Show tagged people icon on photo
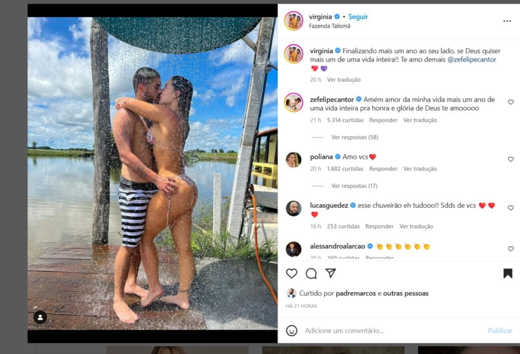 (40, 317)
